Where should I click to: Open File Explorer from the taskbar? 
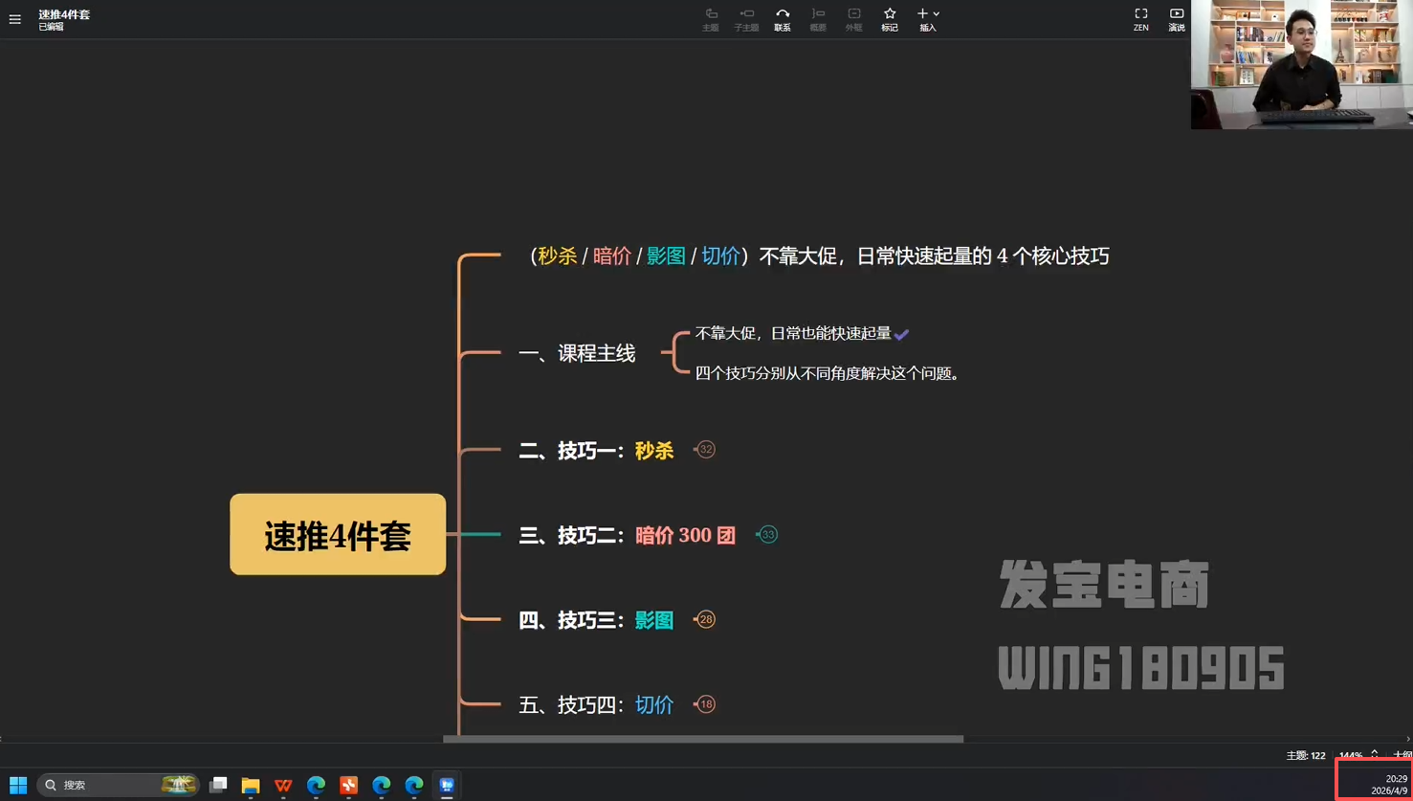[251, 786]
